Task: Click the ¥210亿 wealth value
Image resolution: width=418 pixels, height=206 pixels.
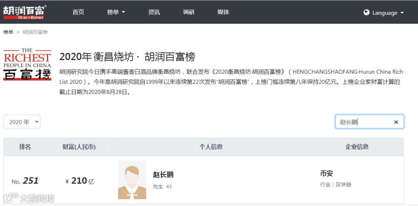Action: (x=80, y=181)
